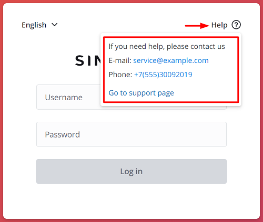Follow the Go to support page link
This screenshot has height=222, width=263.
pyautogui.click(x=141, y=93)
